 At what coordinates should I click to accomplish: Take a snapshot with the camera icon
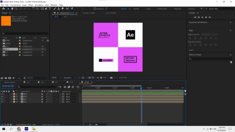click(111, 78)
